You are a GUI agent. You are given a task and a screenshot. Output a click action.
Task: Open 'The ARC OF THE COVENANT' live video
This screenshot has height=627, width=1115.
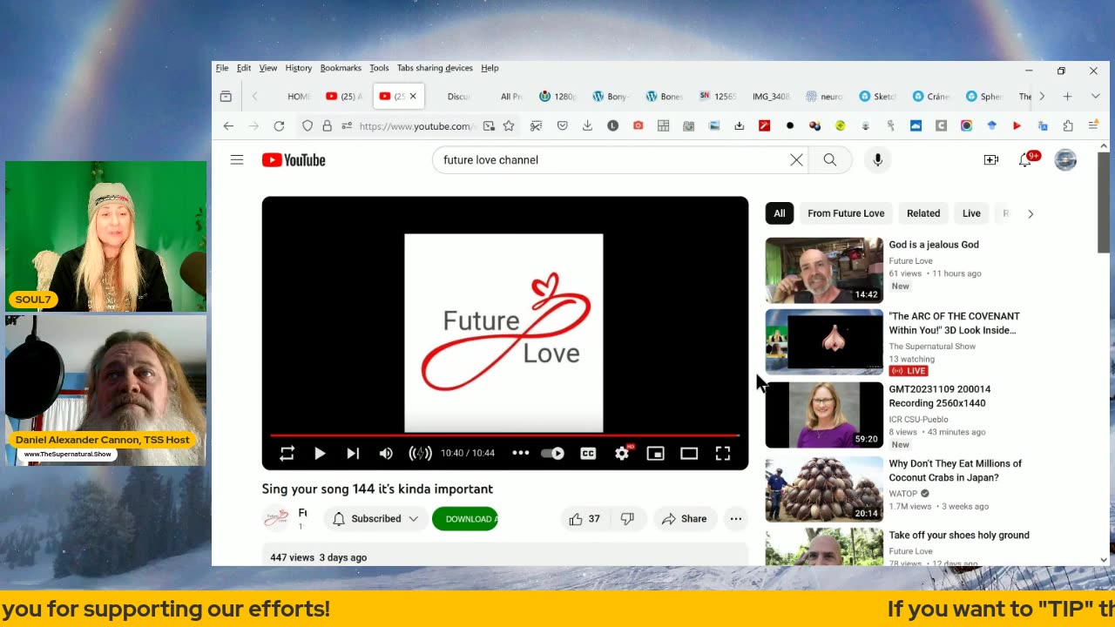[x=824, y=342]
